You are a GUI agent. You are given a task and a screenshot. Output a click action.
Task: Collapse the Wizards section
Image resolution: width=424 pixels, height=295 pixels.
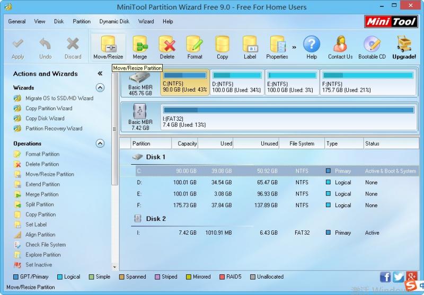point(100,87)
